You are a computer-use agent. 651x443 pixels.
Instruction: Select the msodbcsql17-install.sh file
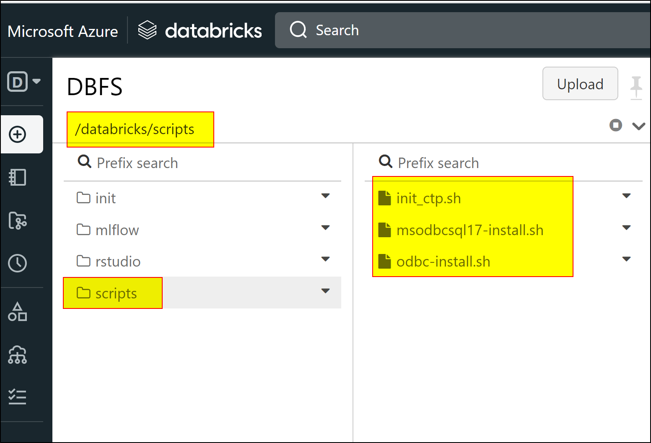469,230
